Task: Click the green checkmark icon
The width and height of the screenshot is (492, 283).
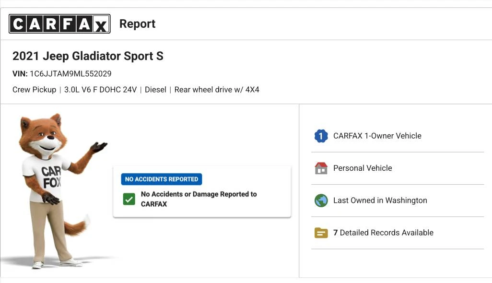Action: coord(129,199)
